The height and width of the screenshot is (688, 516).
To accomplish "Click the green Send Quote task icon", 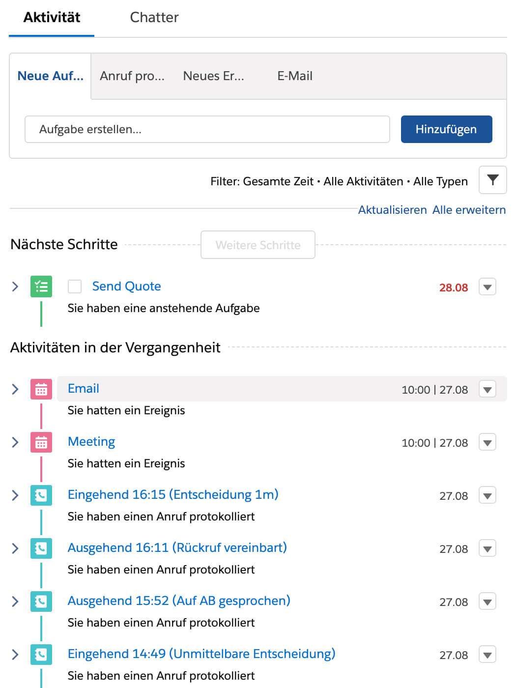I will [41, 287].
